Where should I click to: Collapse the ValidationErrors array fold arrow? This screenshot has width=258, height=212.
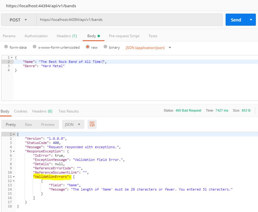[x=14, y=177]
